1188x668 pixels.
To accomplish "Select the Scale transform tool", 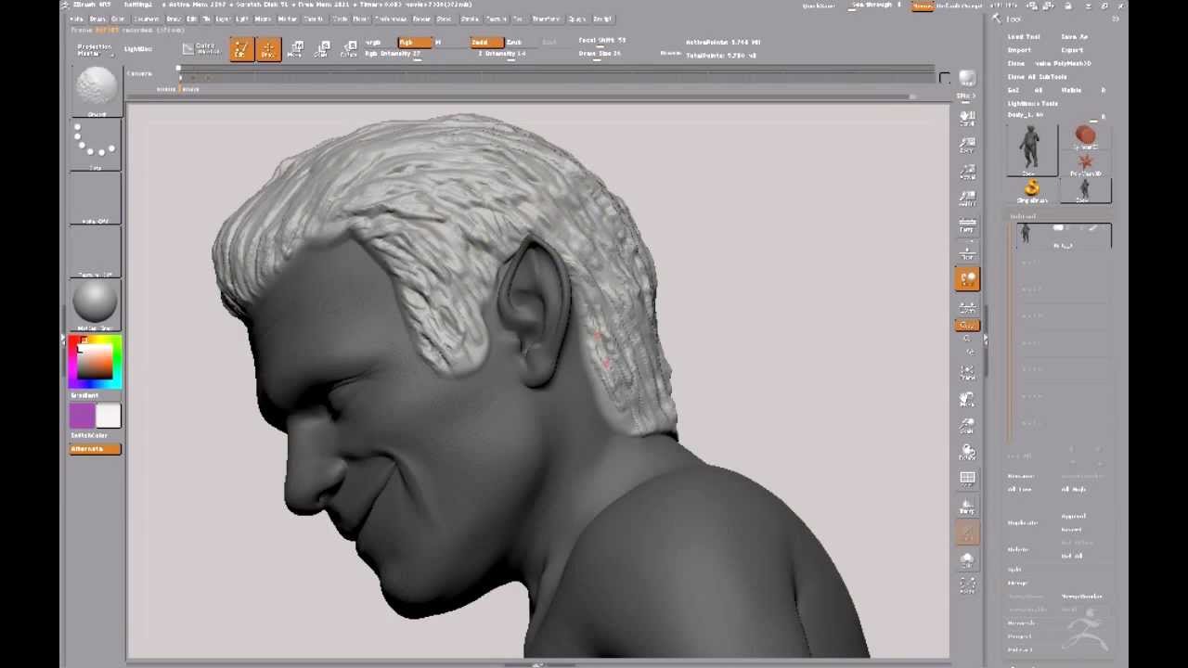I will tap(322, 49).
